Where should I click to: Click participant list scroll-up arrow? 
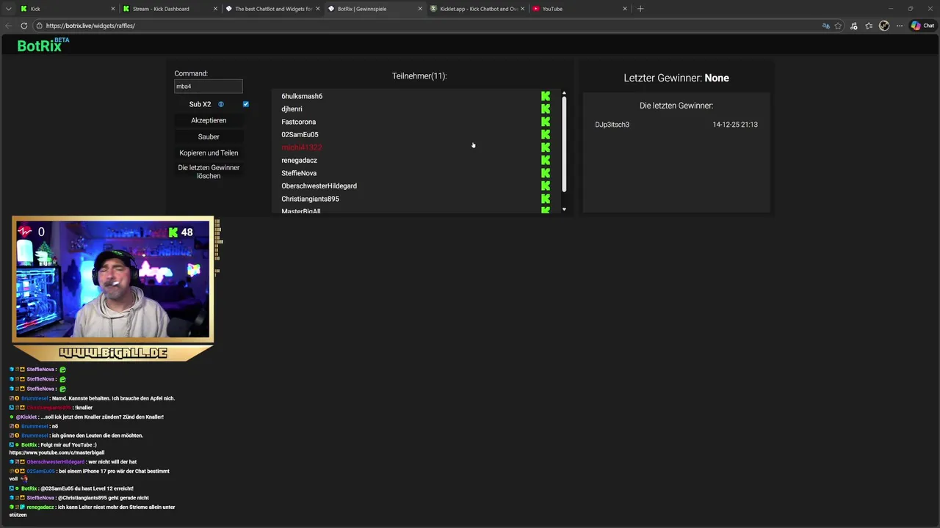point(564,93)
